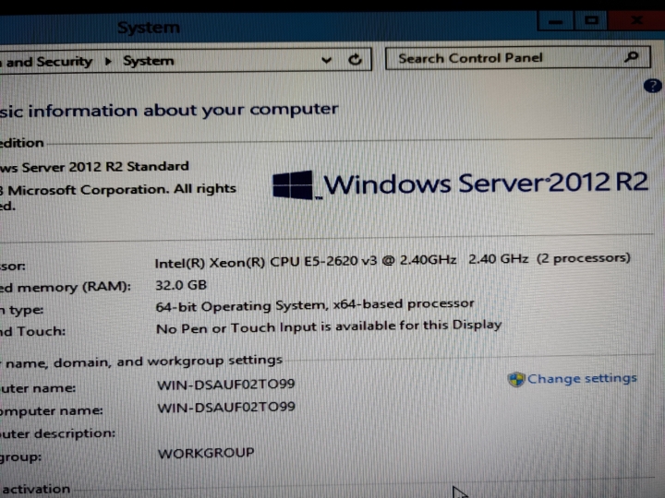Click the '(2 processors)' text
This screenshot has height=498, width=665.
[x=583, y=258]
